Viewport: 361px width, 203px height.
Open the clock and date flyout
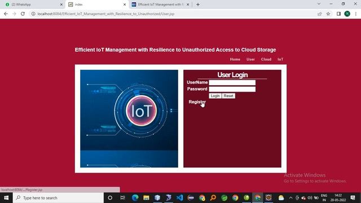(x=338, y=198)
